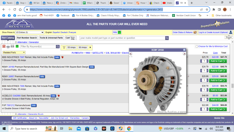Viewport: 234px width, 132px height.
Task: Click the year make model search field
Action: [x=122, y=38]
